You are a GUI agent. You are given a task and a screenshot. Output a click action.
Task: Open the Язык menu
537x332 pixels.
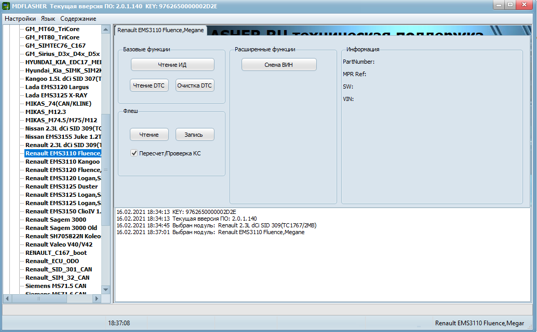tap(48, 19)
